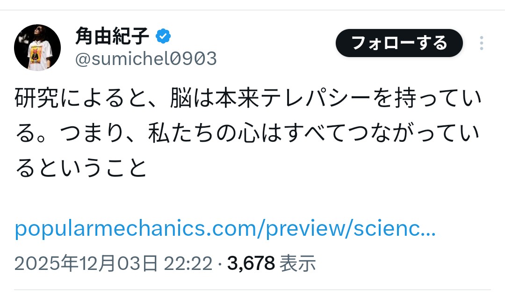Open 角由紀子's profile avatar picture
Screen dimensions: 505x305
click(37, 48)
